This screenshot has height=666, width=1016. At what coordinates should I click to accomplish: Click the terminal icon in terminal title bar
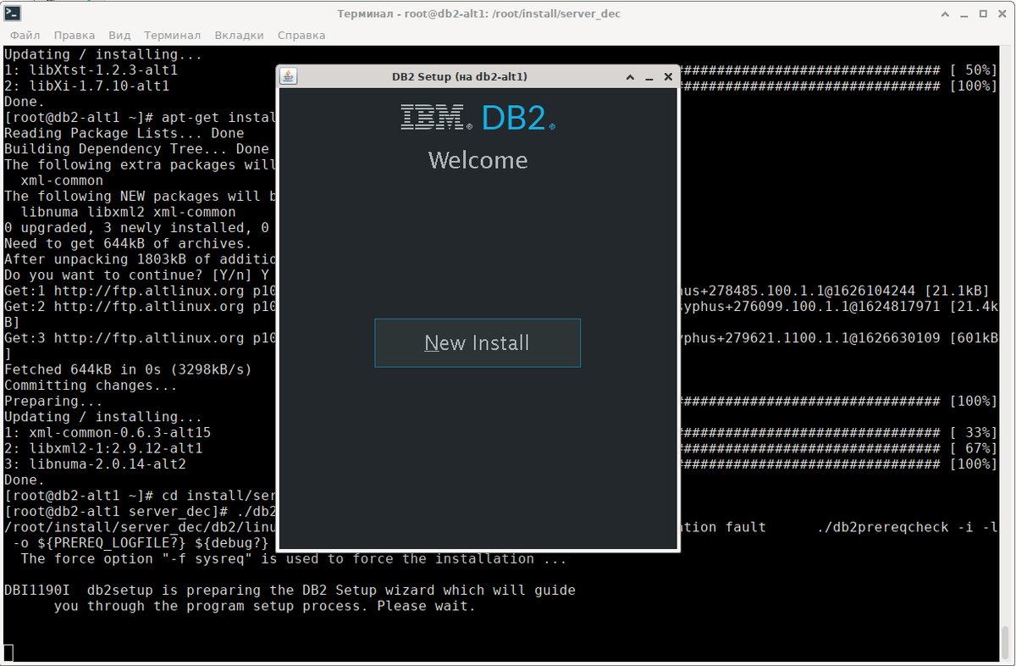(x=12, y=14)
